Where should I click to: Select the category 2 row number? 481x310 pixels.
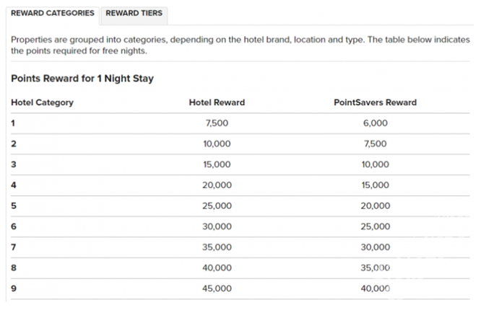[14, 143]
